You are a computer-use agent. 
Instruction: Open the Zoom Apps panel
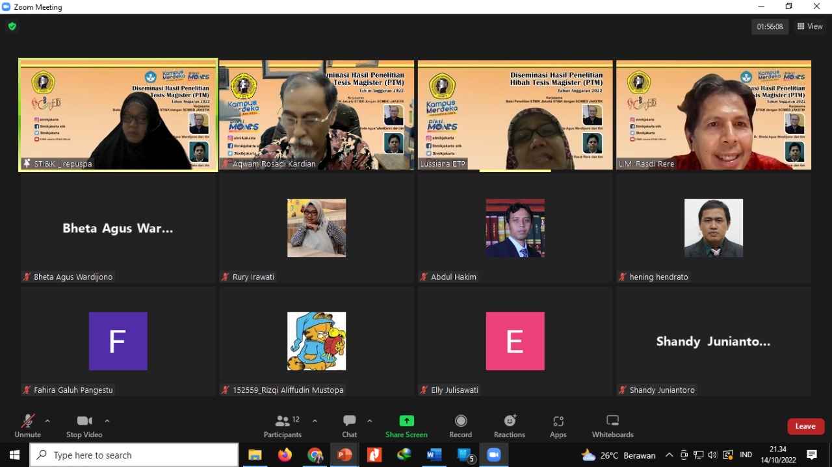point(558,426)
